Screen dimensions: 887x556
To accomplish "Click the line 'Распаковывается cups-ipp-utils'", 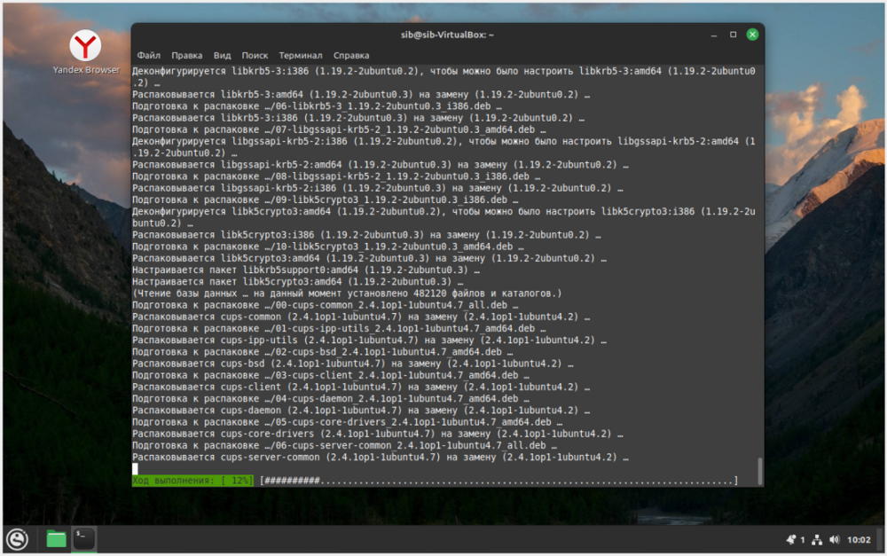I will (x=369, y=341).
